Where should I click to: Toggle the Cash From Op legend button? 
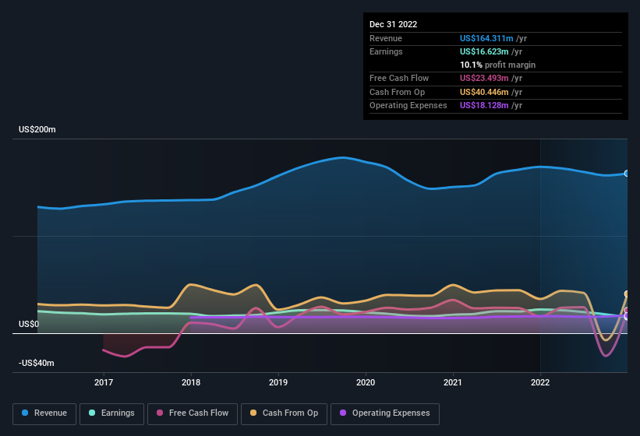click(x=284, y=413)
